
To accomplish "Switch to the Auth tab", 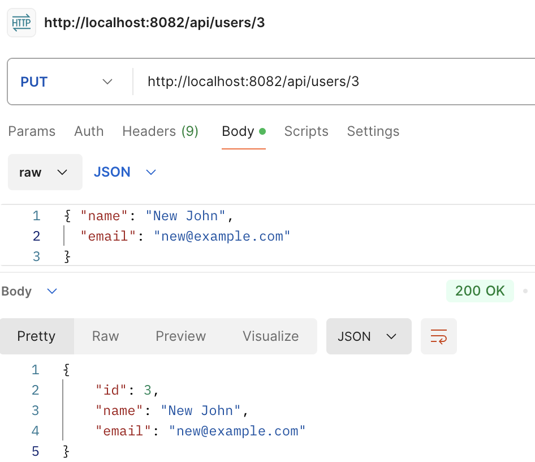I will 89,131.
